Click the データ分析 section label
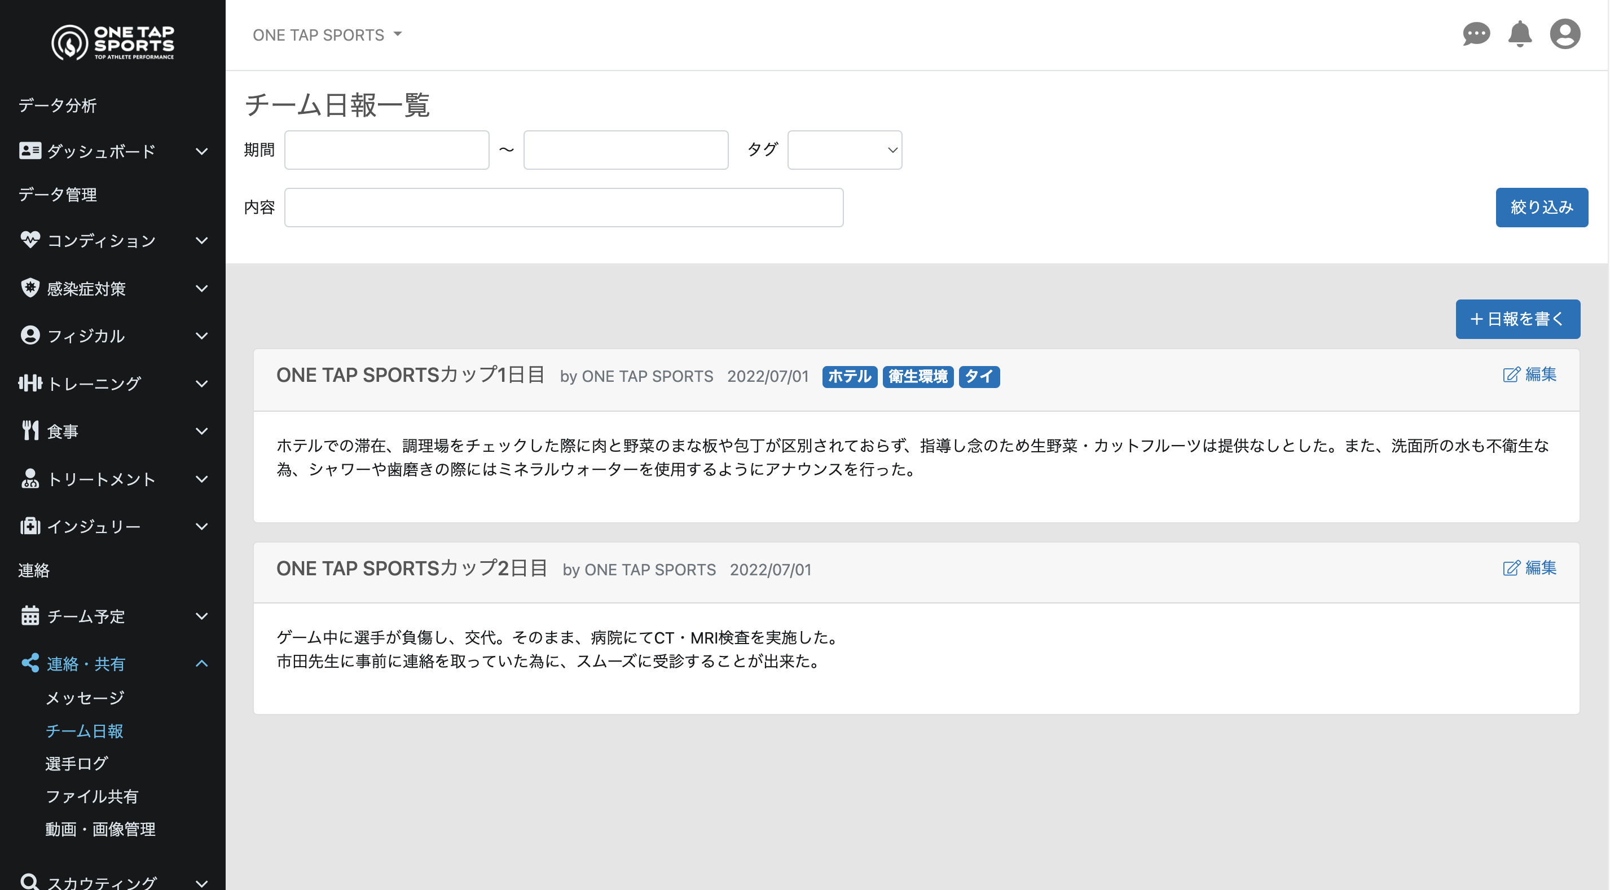Screen dimensions: 1610x890 click(x=58, y=105)
